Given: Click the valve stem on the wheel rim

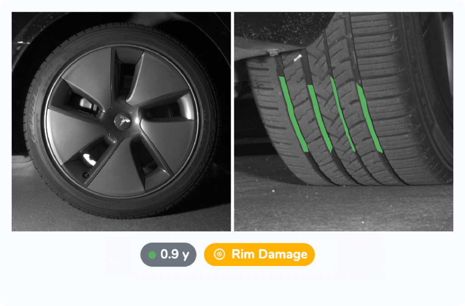Looking at the screenshot, I should click(x=86, y=175).
